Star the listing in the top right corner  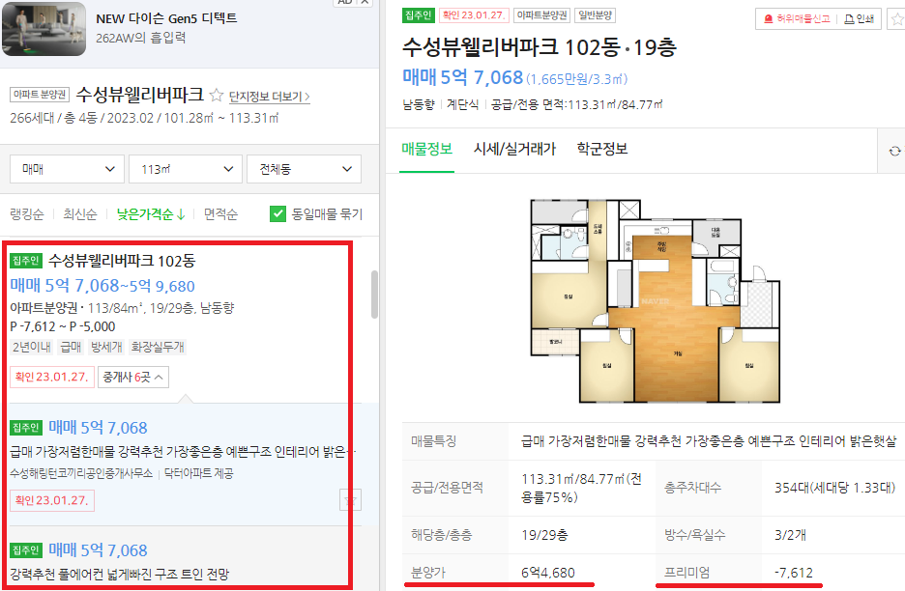pos(897,19)
